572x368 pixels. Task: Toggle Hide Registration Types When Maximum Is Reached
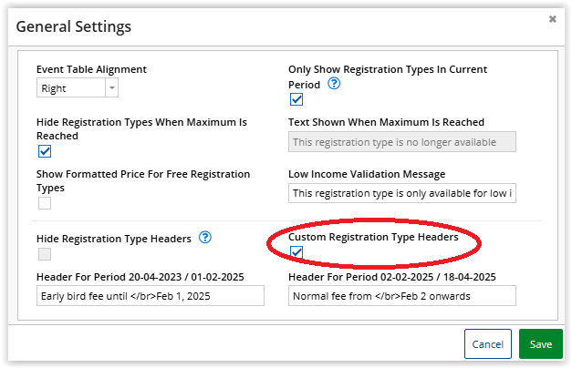tap(45, 151)
